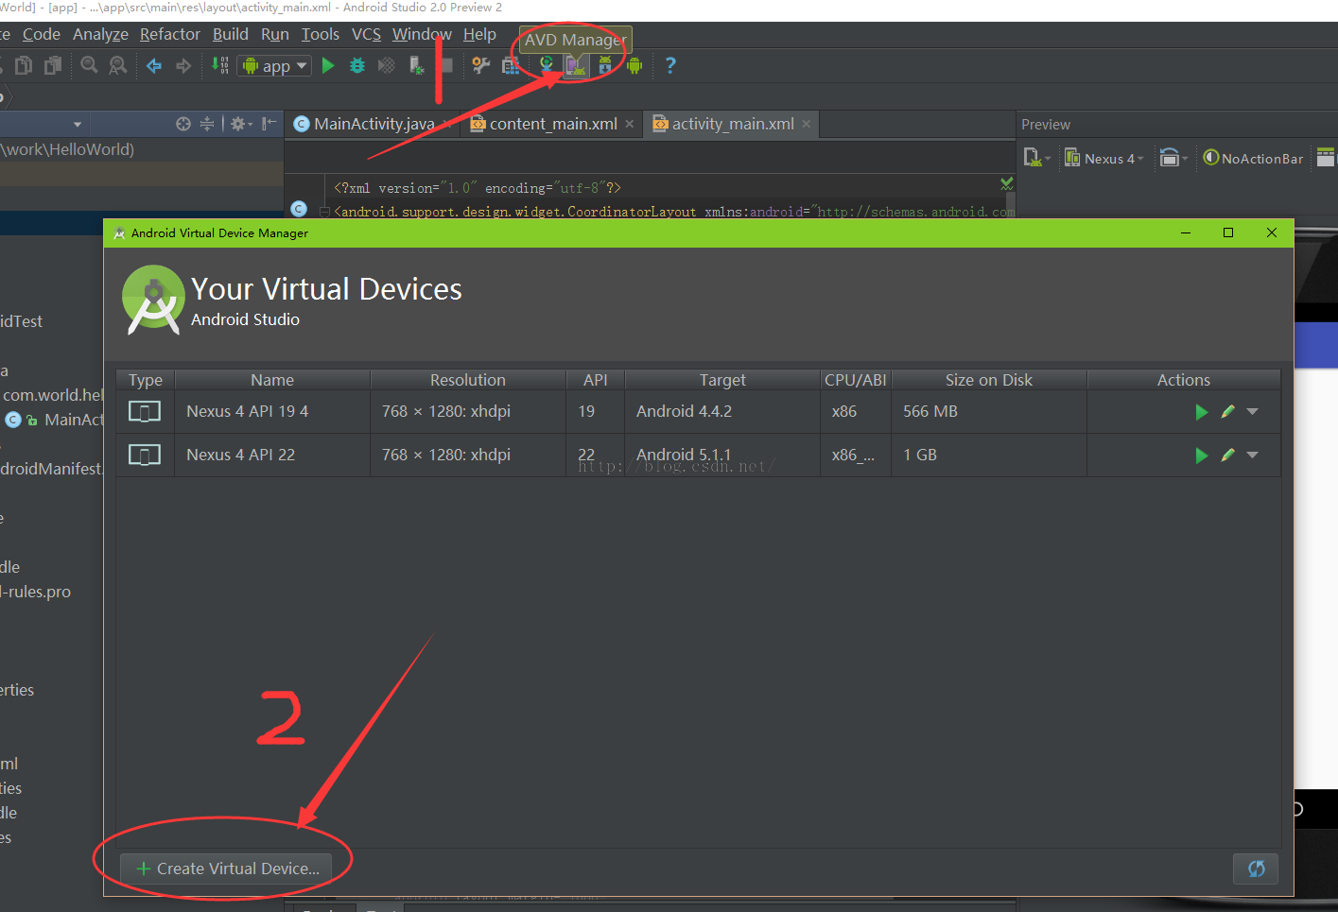Sort devices by Target column header
The image size is (1338, 912).
coord(722,380)
